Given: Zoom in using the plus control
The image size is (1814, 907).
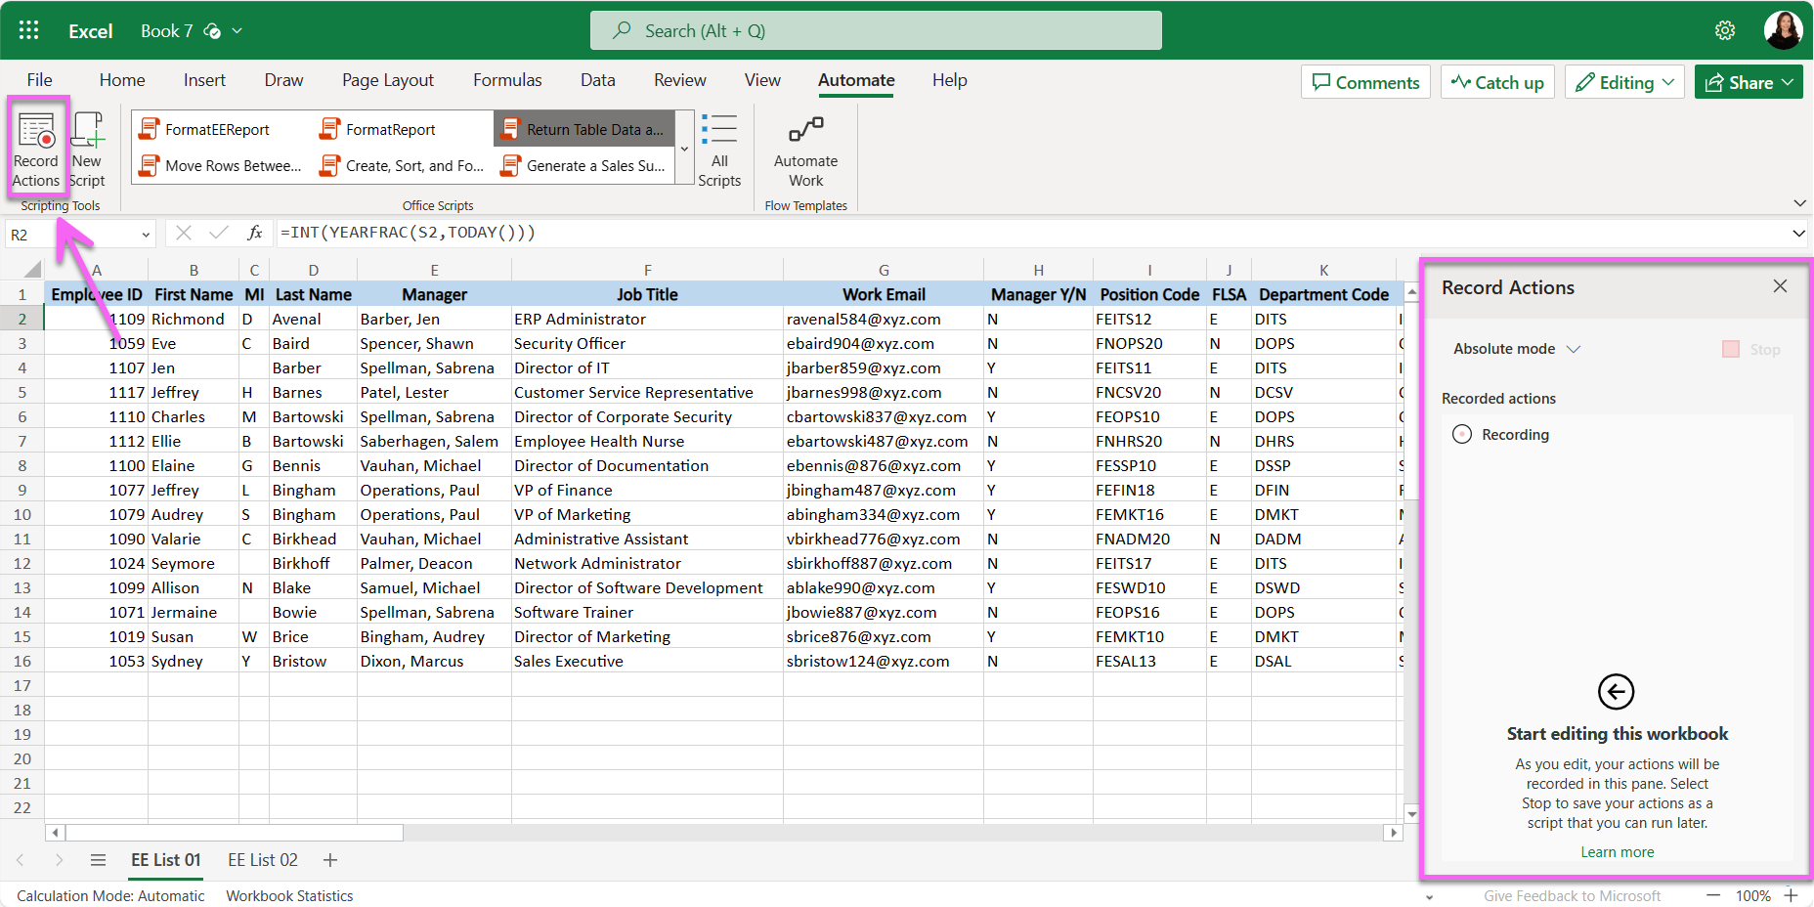Looking at the screenshot, I should (1796, 895).
